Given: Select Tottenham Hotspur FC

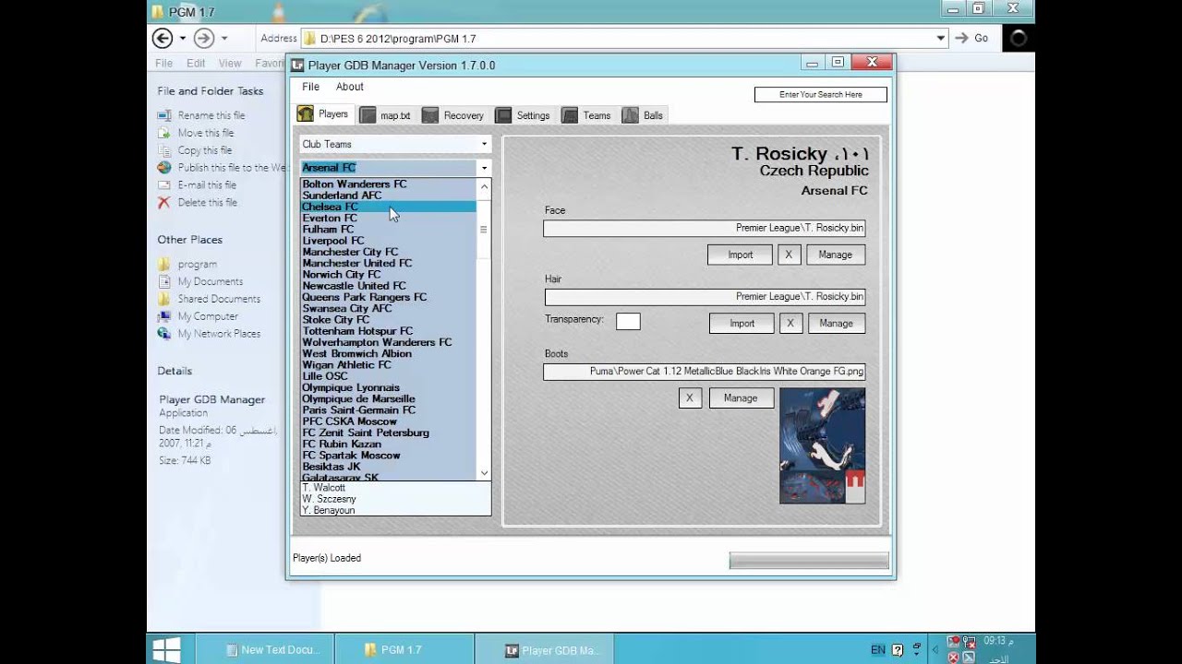Looking at the screenshot, I should tap(388, 331).
